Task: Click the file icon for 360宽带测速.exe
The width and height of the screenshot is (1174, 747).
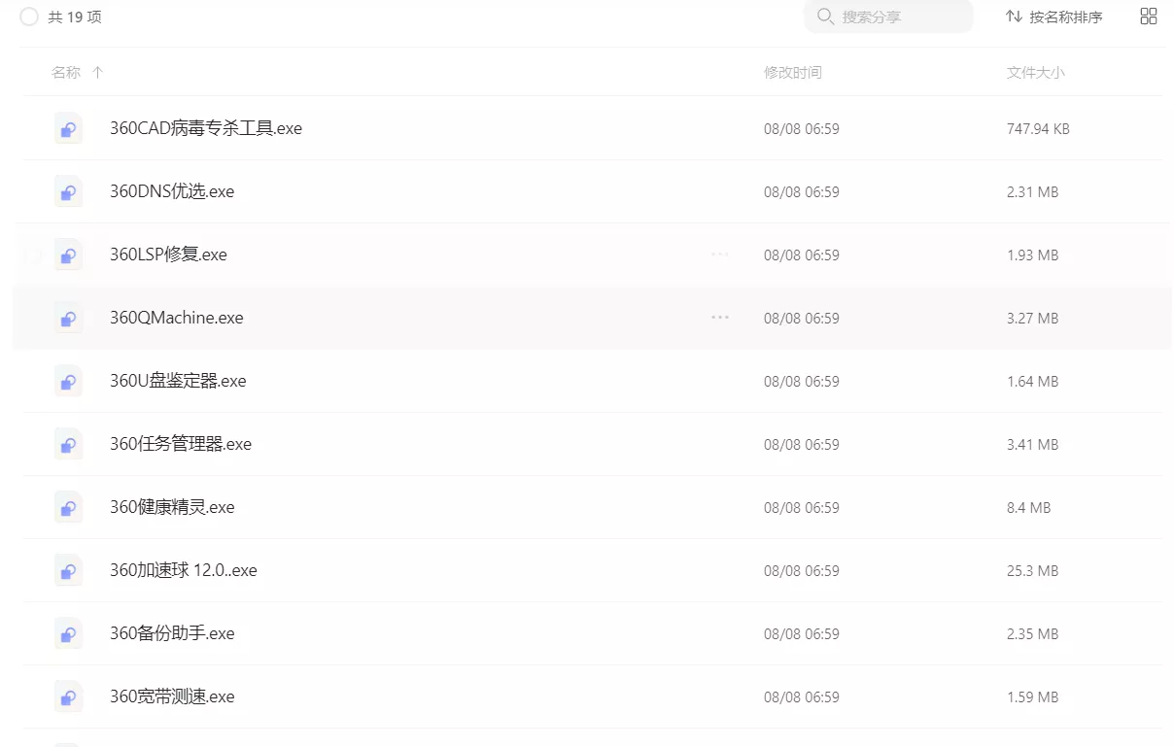Action: [x=68, y=696]
